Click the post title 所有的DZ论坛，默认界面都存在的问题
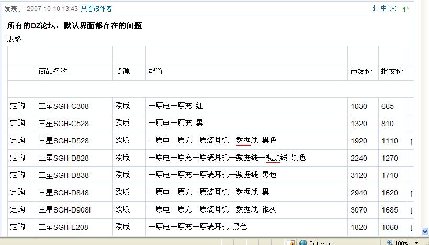 74,26
